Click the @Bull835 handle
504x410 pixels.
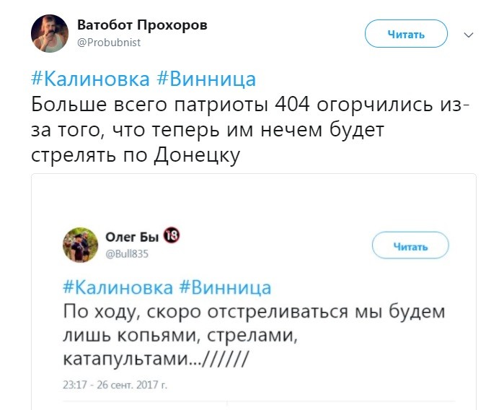(x=128, y=254)
